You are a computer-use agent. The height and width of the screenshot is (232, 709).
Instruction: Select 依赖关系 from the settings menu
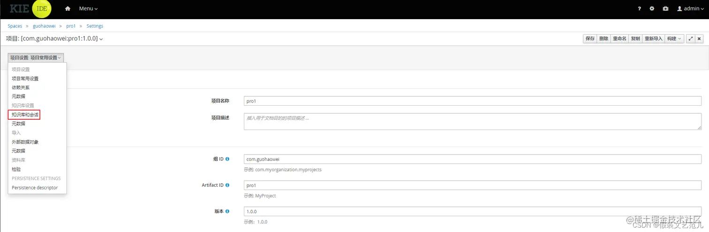click(21, 87)
